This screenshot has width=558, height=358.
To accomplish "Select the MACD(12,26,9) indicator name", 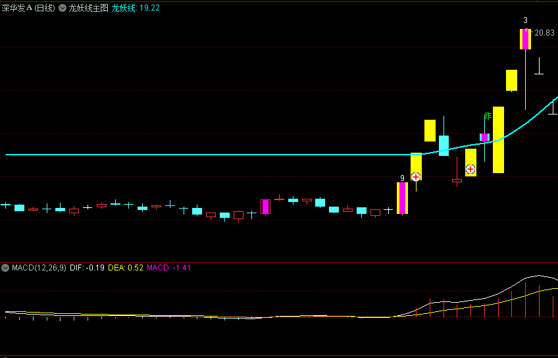I will (39, 268).
